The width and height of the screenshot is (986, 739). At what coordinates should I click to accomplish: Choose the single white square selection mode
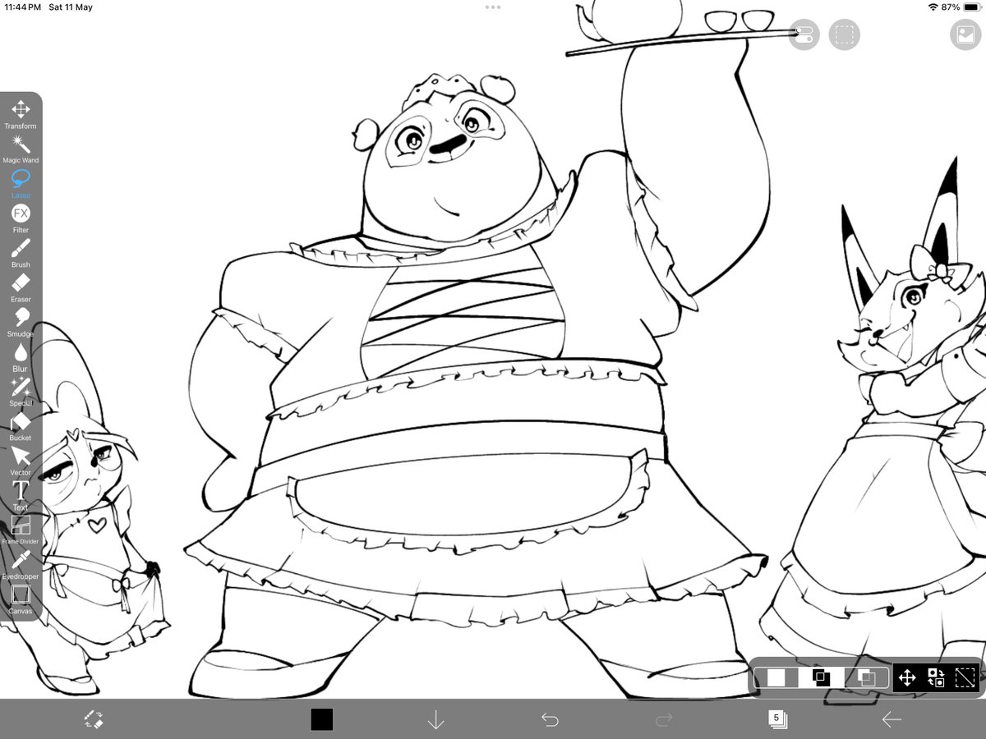[x=776, y=677]
